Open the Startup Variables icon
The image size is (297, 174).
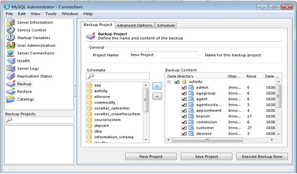click(x=11, y=38)
